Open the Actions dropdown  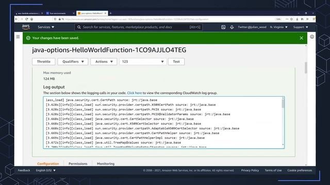pyautogui.click(x=104, y=62)
